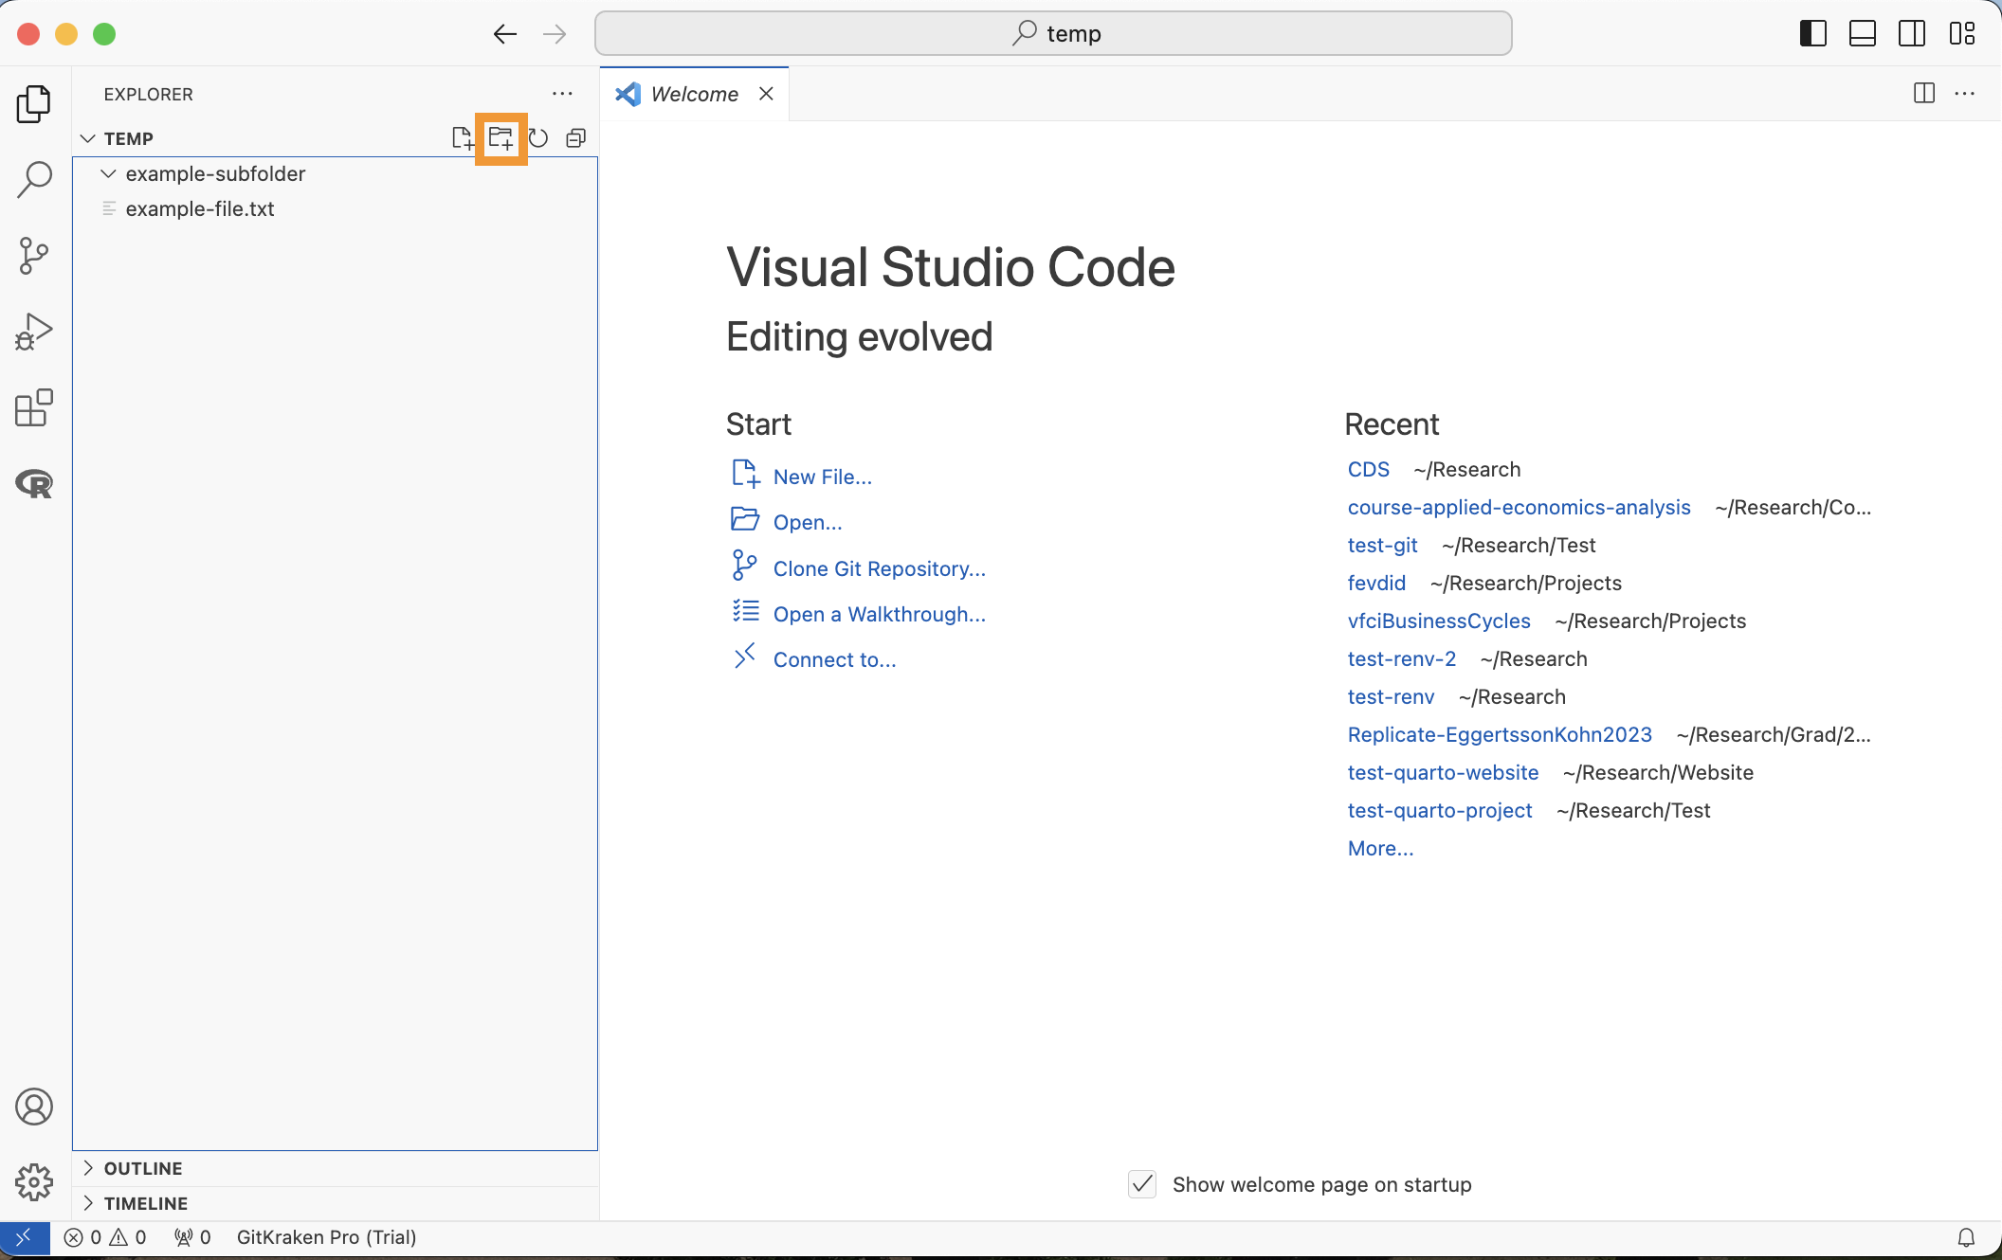The height and width of the screenshot is (1260, 2002).
Task: Open the Search view in activity bar
Action: tap(35, 179)
